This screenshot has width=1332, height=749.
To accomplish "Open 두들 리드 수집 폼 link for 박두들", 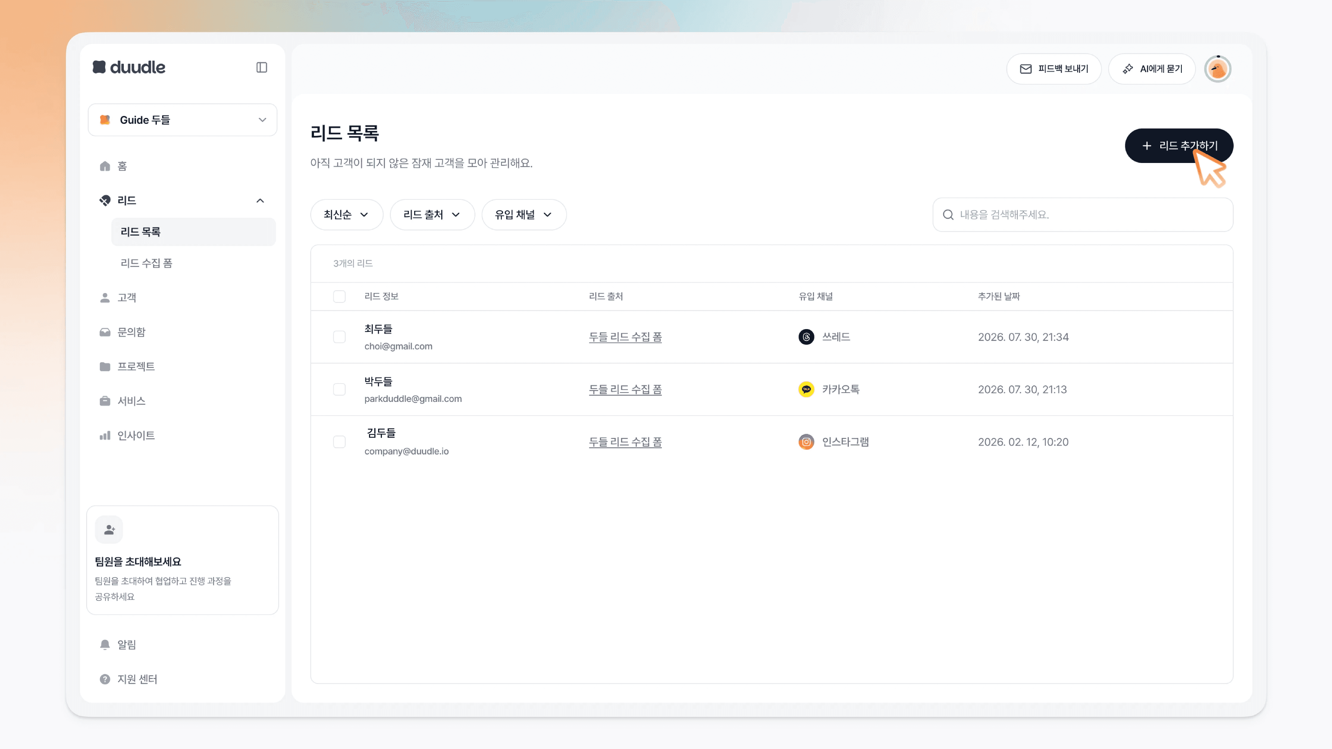I will (625, 390).
